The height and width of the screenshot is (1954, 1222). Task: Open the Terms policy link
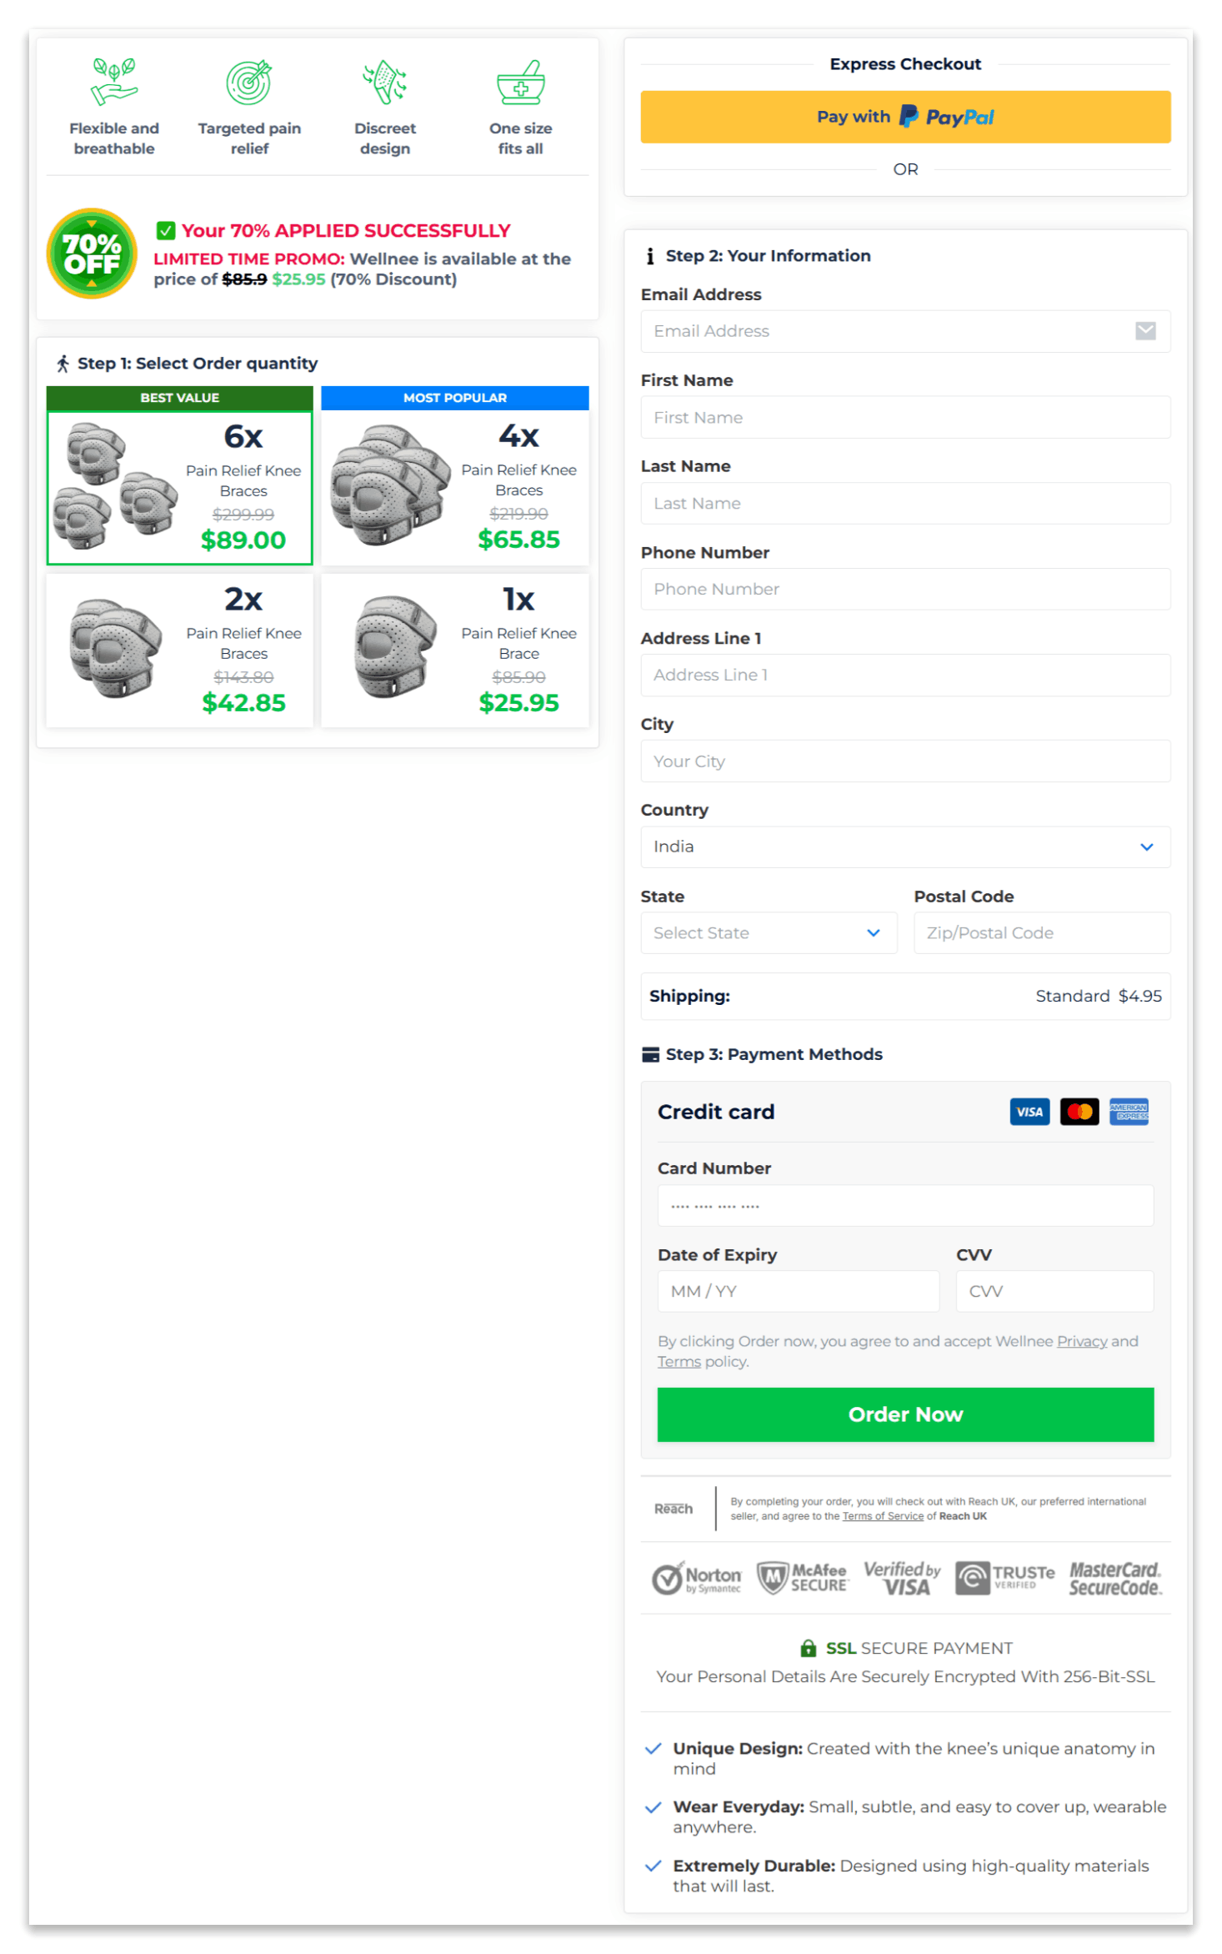click(679, 1361)
